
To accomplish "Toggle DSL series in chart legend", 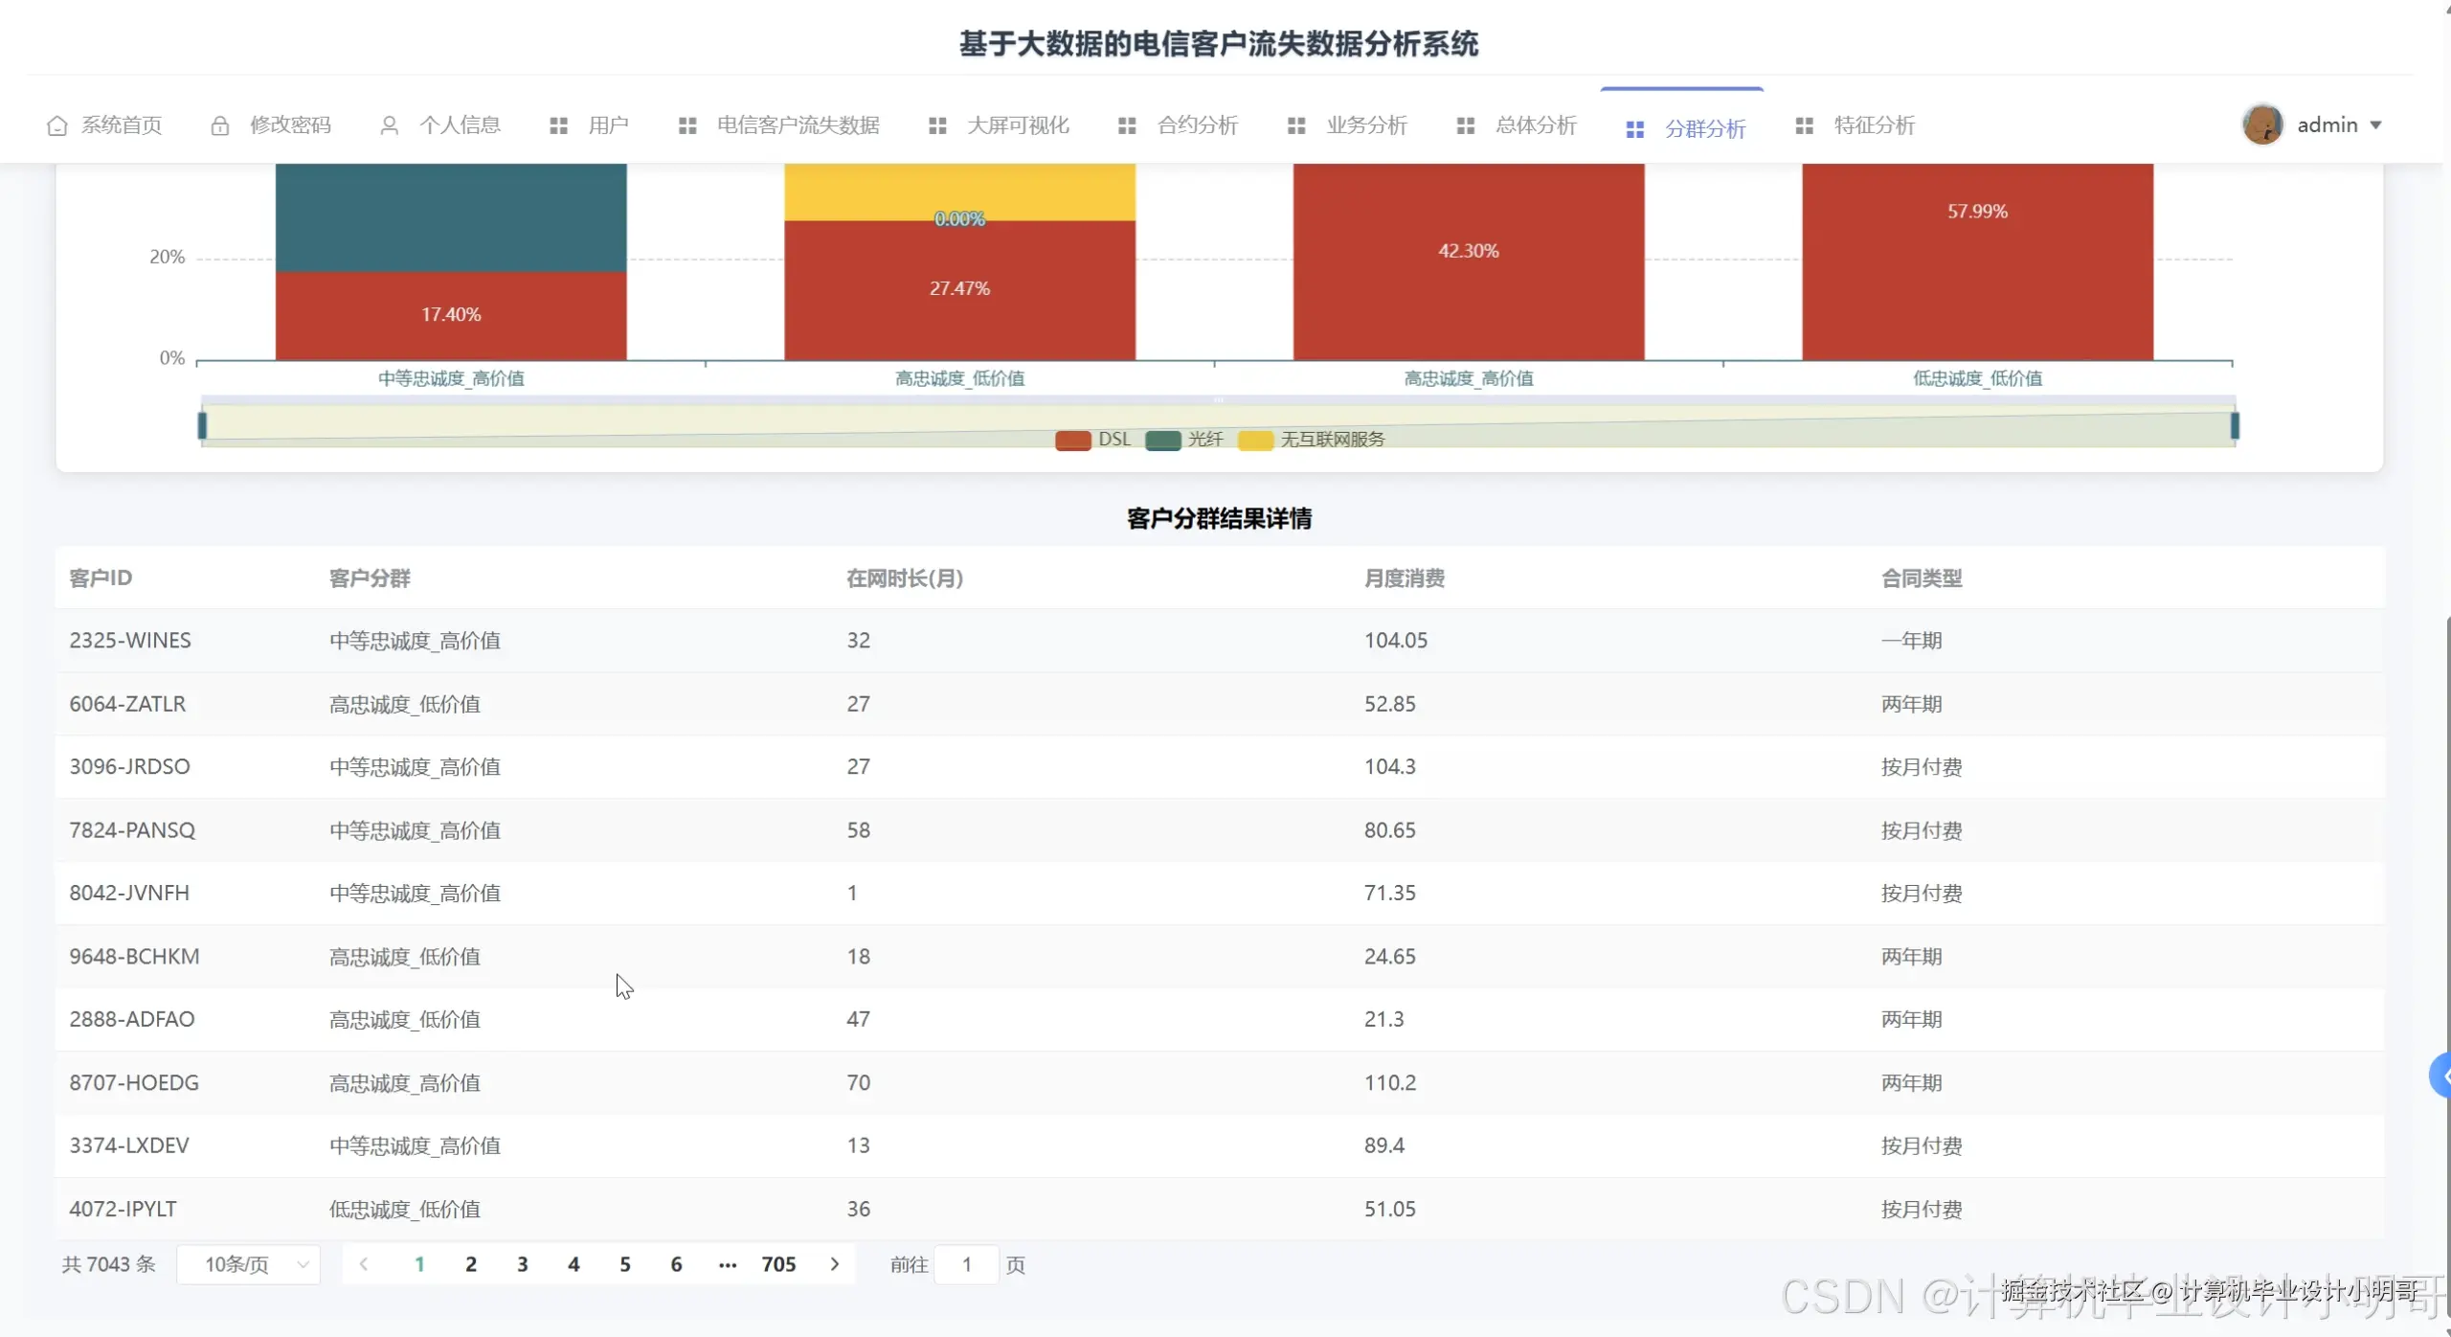I will [1073, 440].
